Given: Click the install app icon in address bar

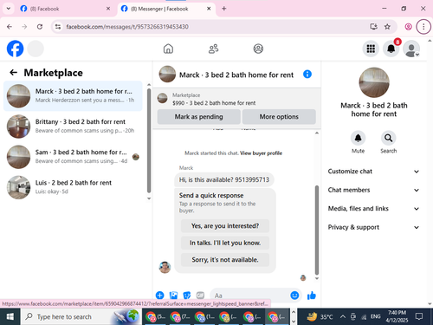Looking at the screenshot, I should coord(374,27).
